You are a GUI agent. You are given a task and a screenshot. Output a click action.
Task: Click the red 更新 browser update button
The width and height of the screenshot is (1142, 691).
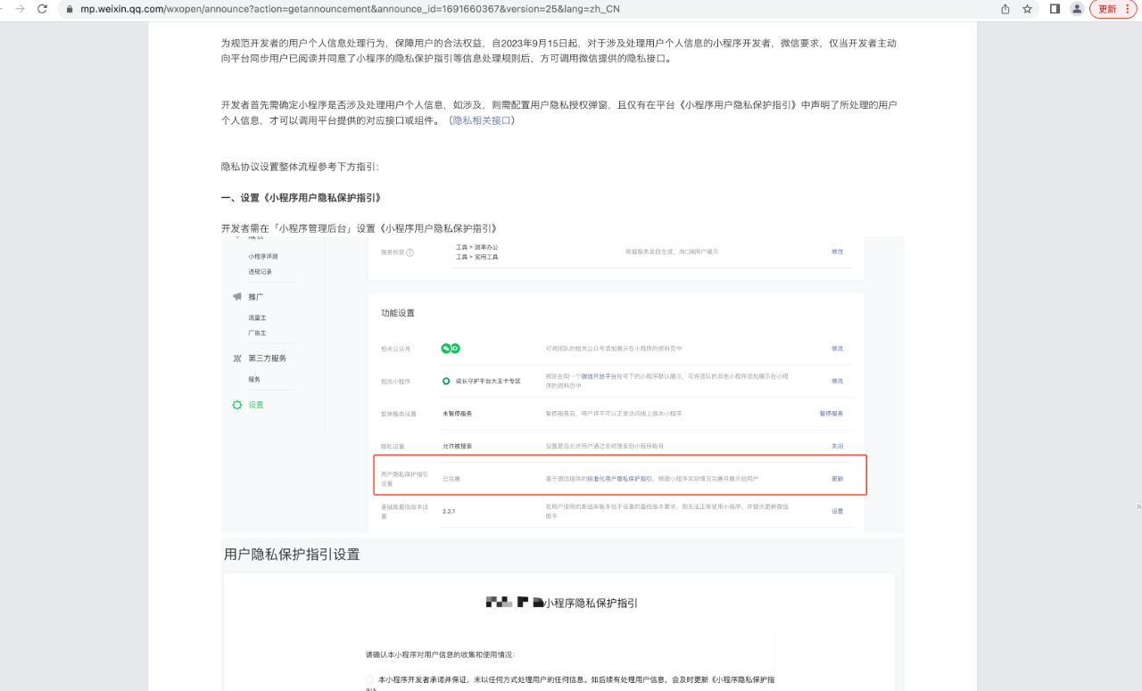tap(1113, 9)
